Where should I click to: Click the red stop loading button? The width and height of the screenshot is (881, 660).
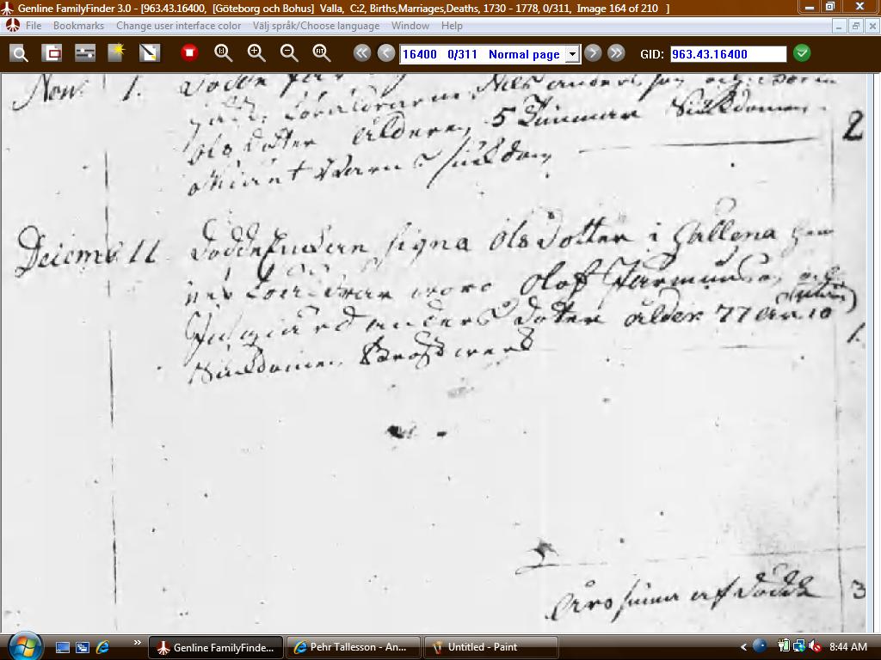point(190,53)
